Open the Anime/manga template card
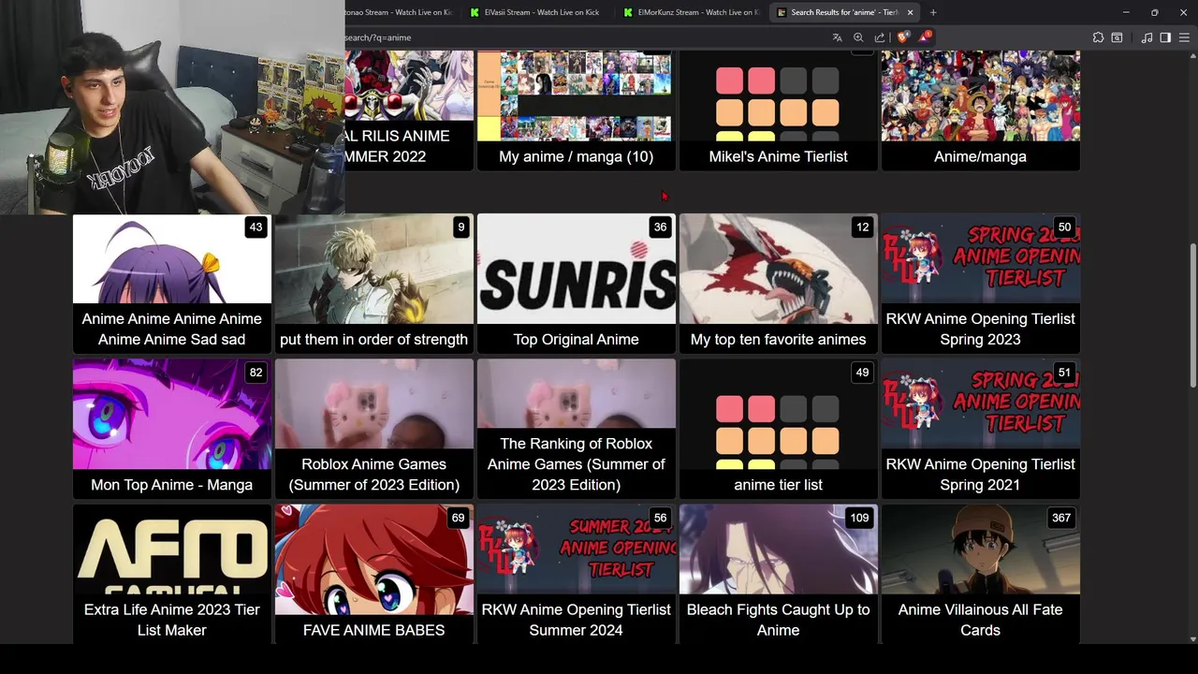The image size is (1198, 674). [981, 110]
